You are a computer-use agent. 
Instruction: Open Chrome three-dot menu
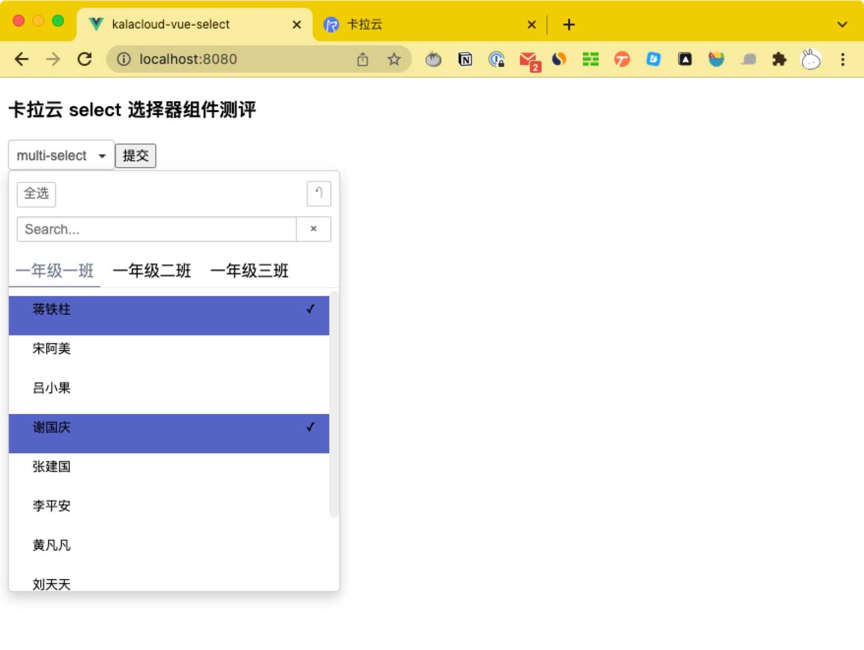[x=843, y=59]
